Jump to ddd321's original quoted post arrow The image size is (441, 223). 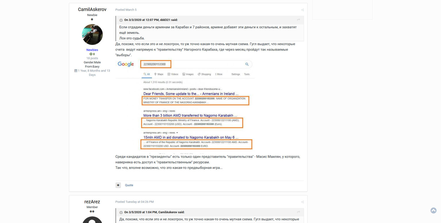(299, 20)
